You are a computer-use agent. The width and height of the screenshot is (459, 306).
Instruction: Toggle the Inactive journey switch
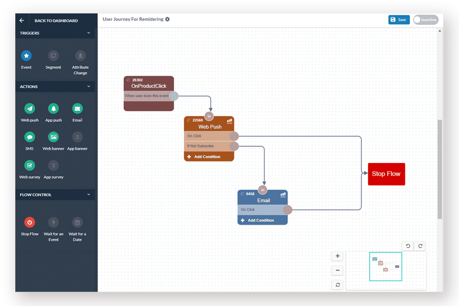(426, 20)
